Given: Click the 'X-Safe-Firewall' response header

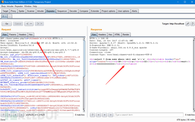Looking at the screenshot, I should click(118, 48).
